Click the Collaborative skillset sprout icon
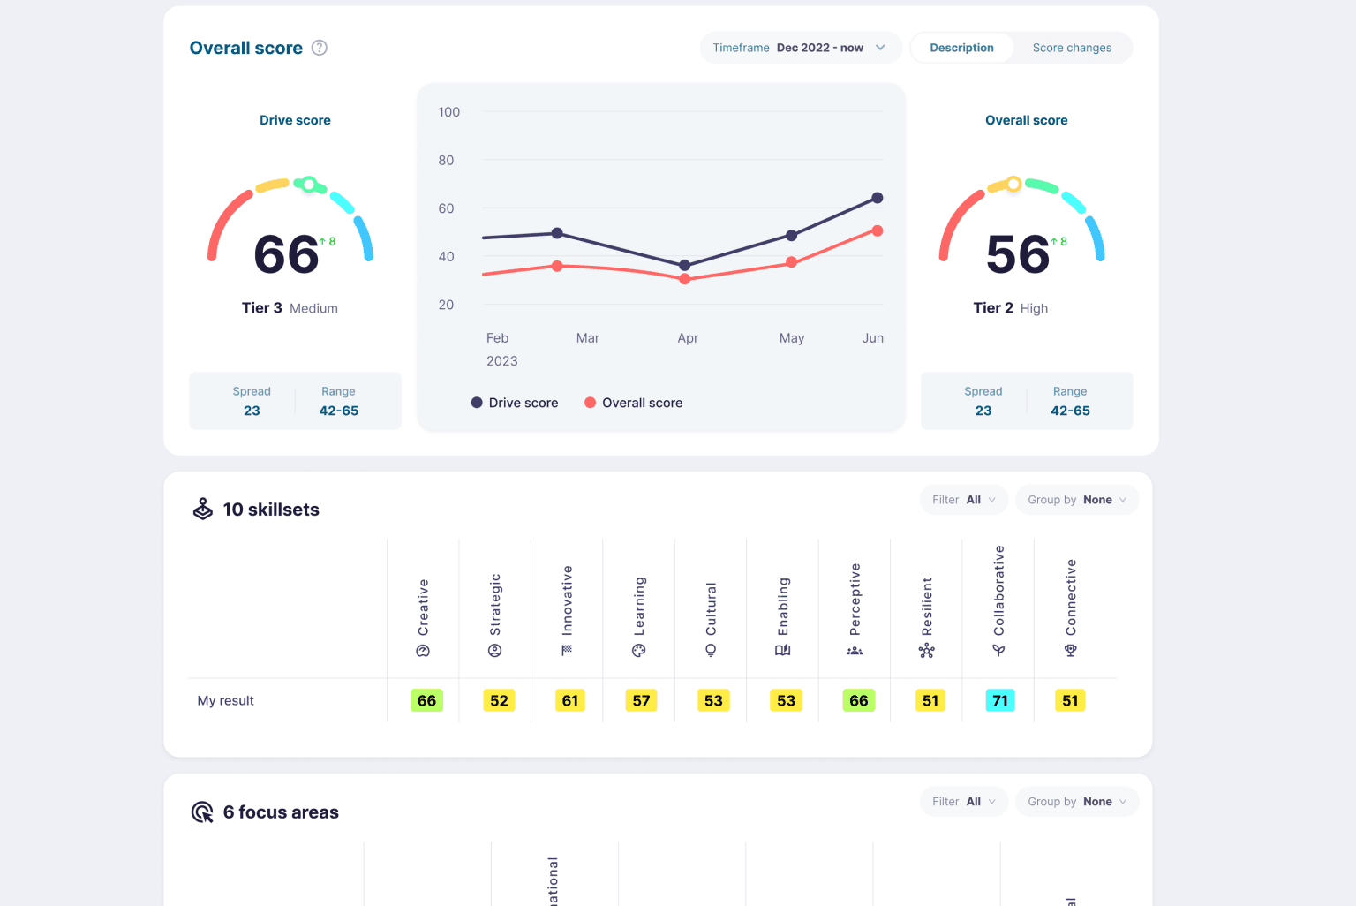 998,651
